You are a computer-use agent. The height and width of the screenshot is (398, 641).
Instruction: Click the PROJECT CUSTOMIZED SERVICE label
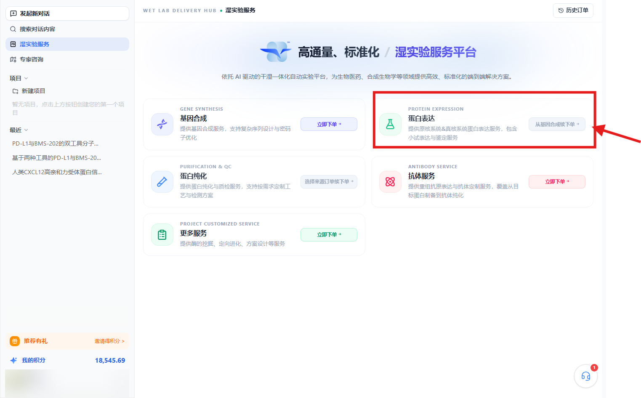(x=220, y=224)
